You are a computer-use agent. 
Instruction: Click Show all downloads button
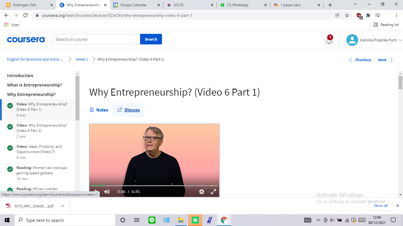pos(381,206)
